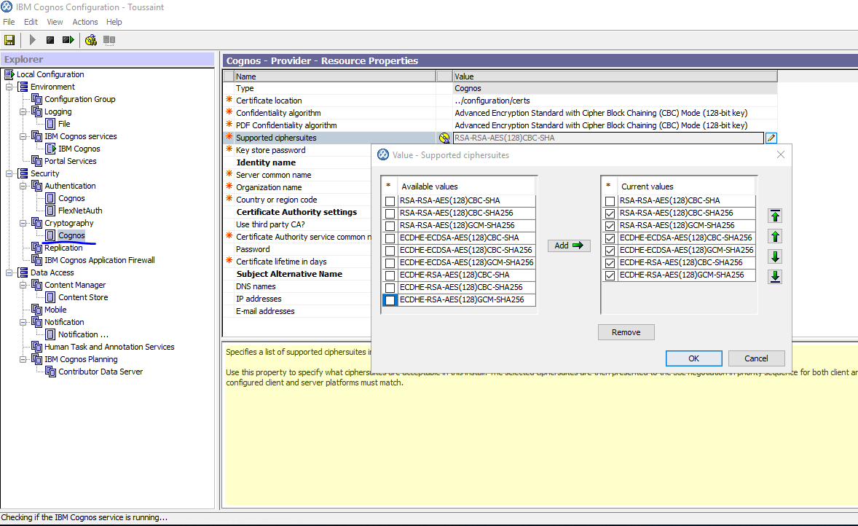The image size is (858, 526).
Task: Check available value RSA-RSA-AES(128)CBC-SHA256
Action: (x=390, y=213)
